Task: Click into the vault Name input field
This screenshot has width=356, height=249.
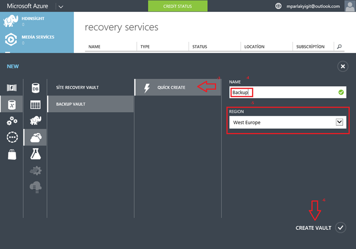Action: point(288,92)
